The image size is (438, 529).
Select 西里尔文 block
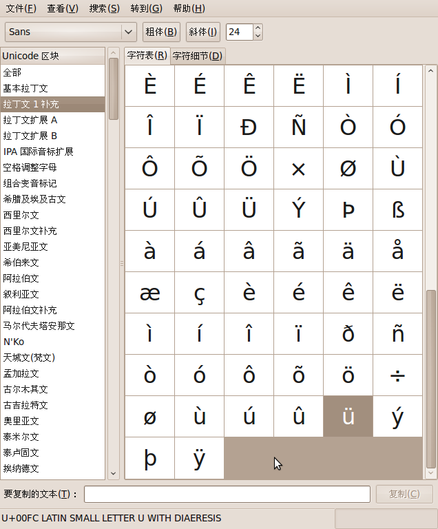[x=52, y=215]
